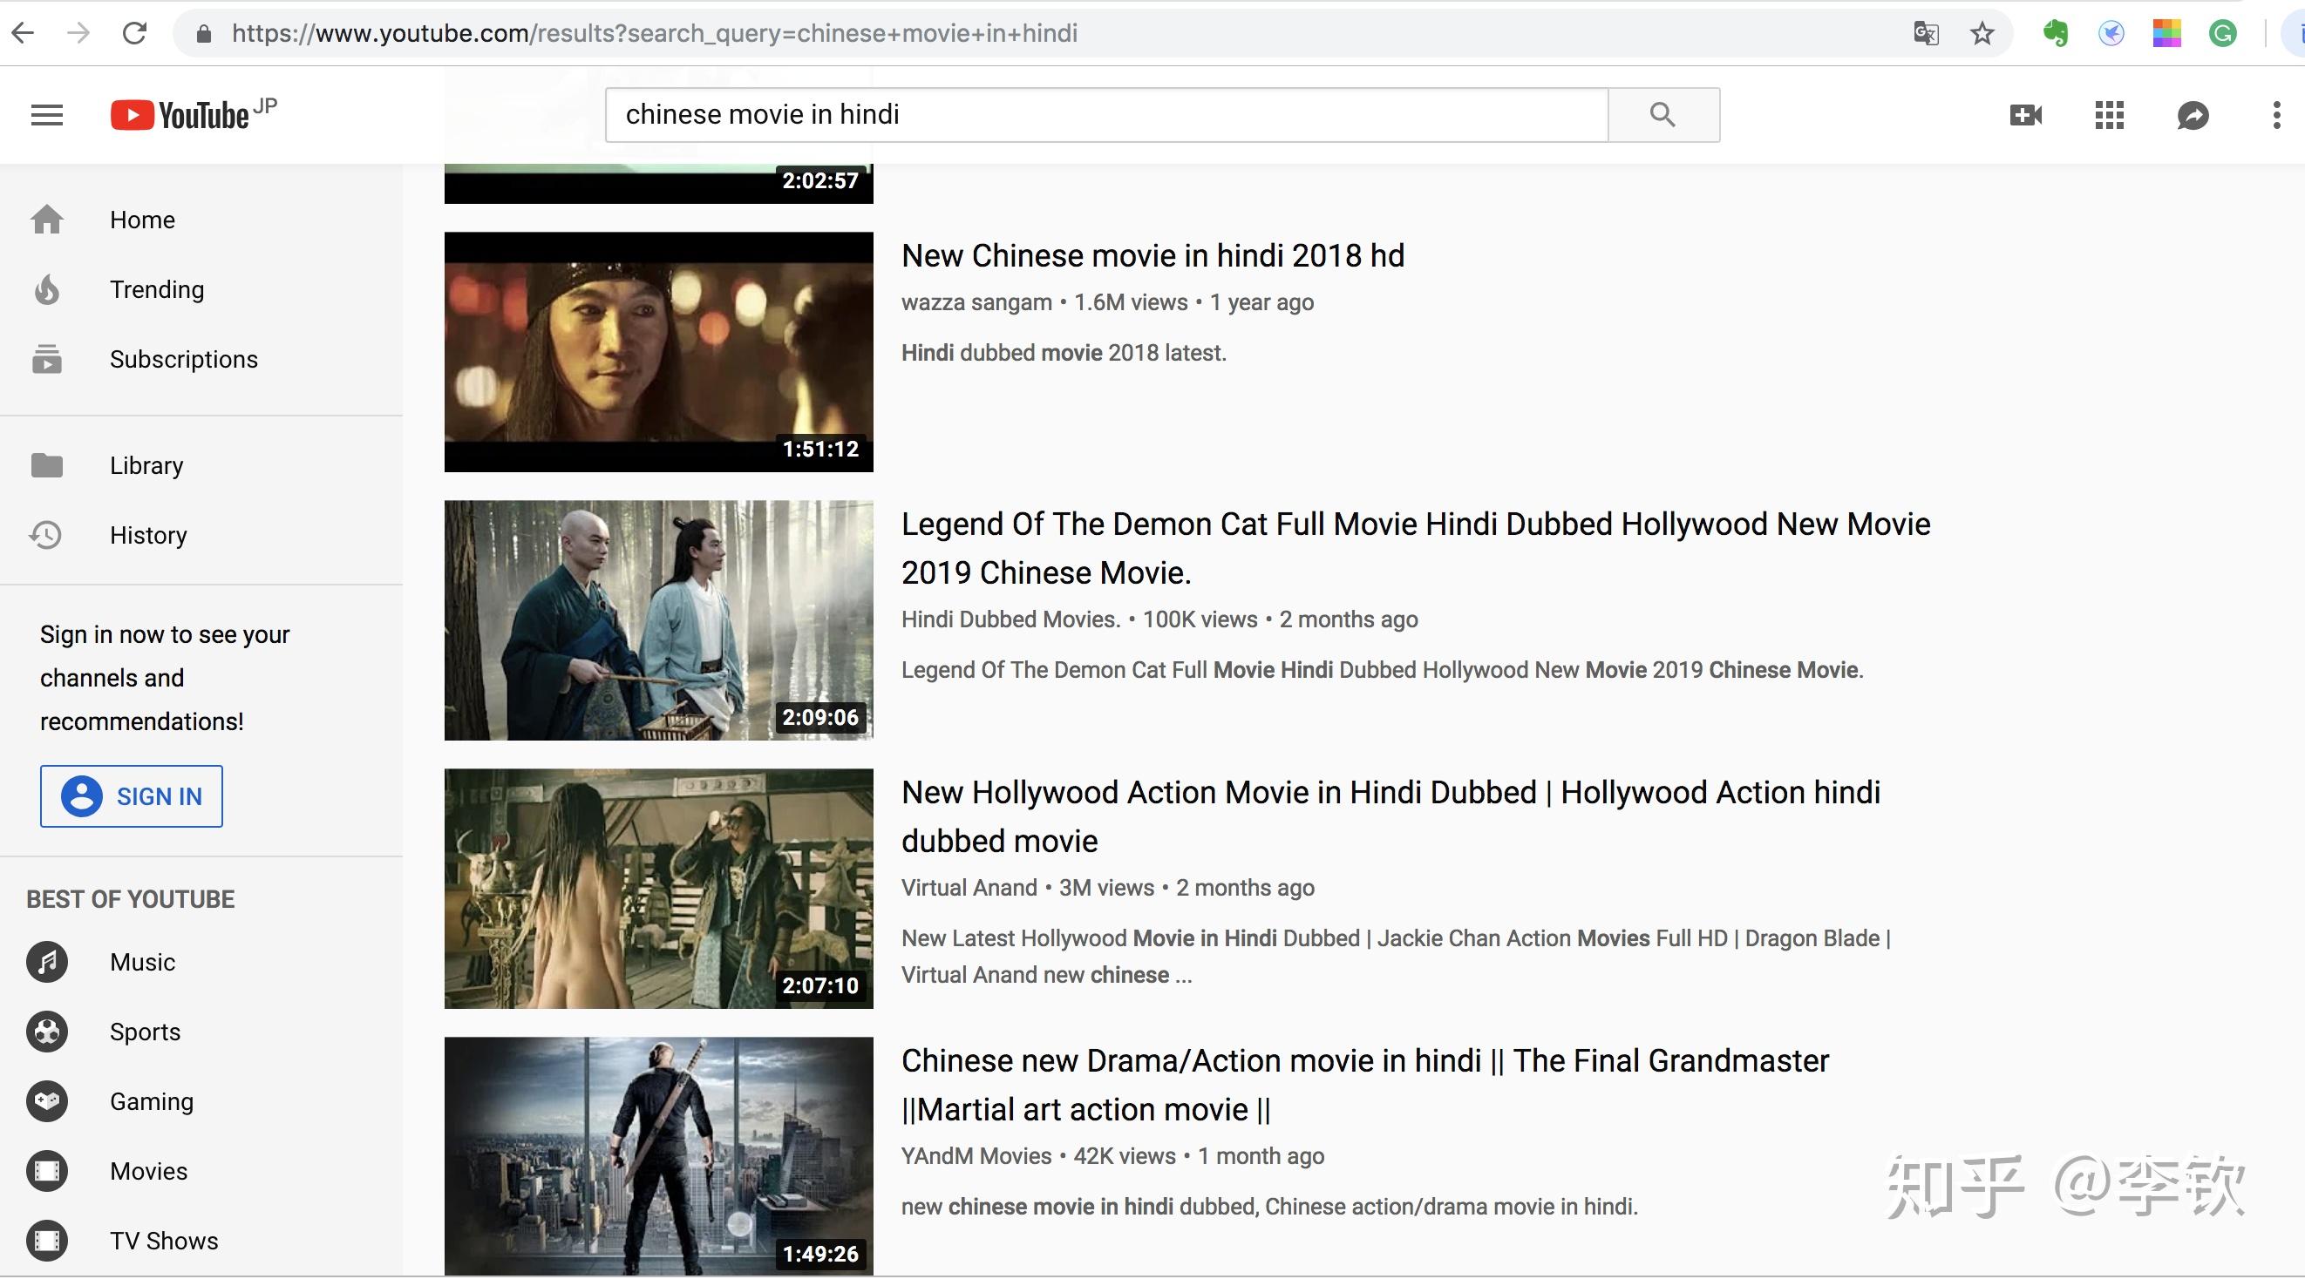Open YouTube settings three-dot menu

click(2276, 114)
